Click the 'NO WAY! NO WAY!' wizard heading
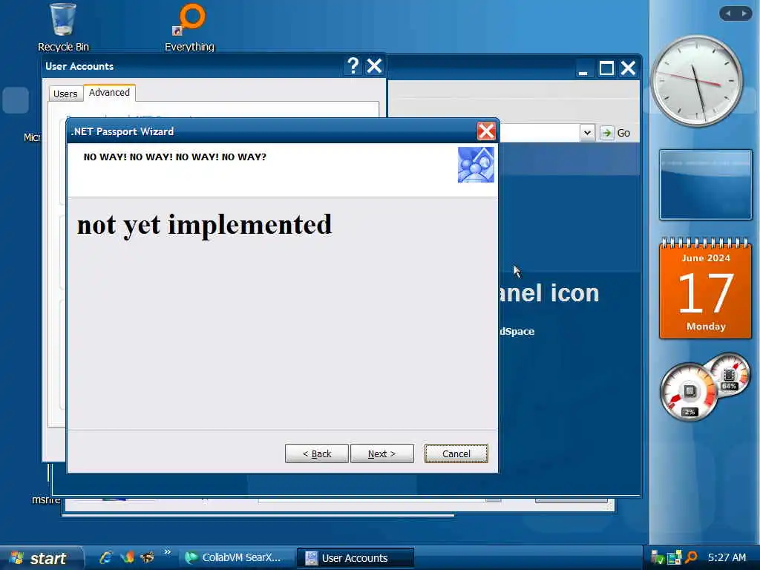The height and width of the screenshot is (570, 760). (175, 157)
